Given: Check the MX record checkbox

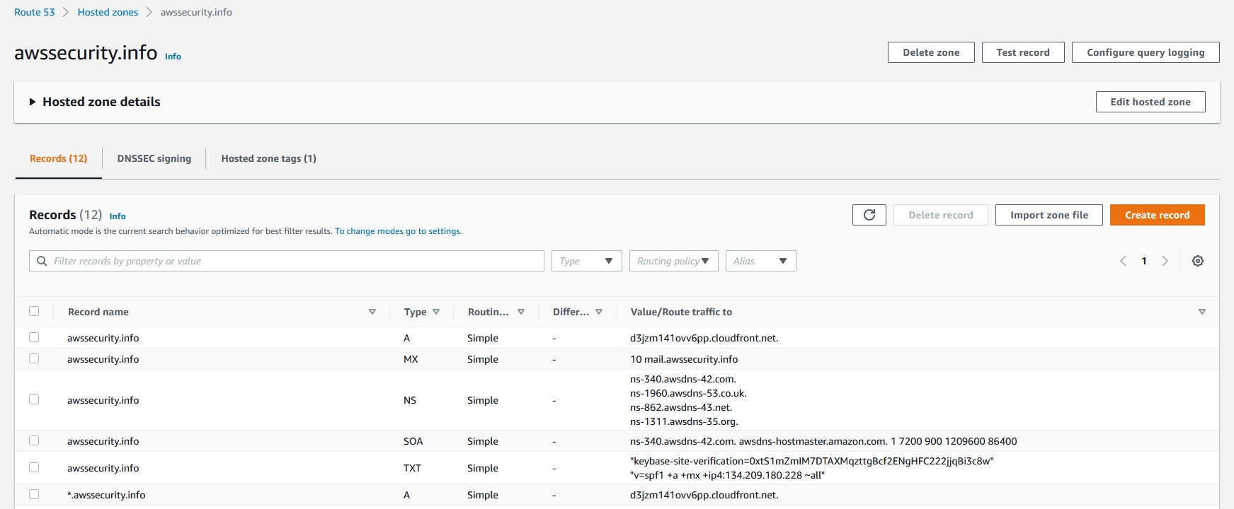Looking at the screenshot, I should pyautogui.click(x=34, y=358).
